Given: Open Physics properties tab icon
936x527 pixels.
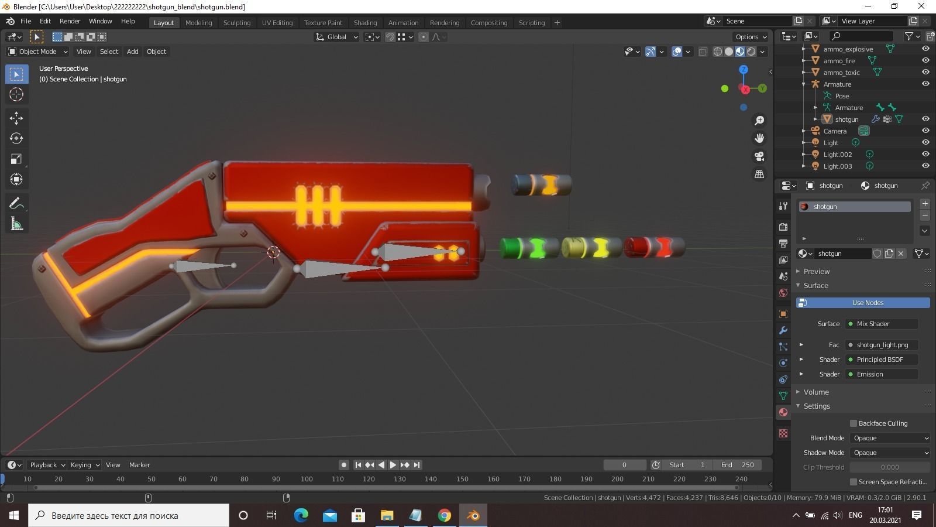Looking at the screenshot, I should pos(783,363).
